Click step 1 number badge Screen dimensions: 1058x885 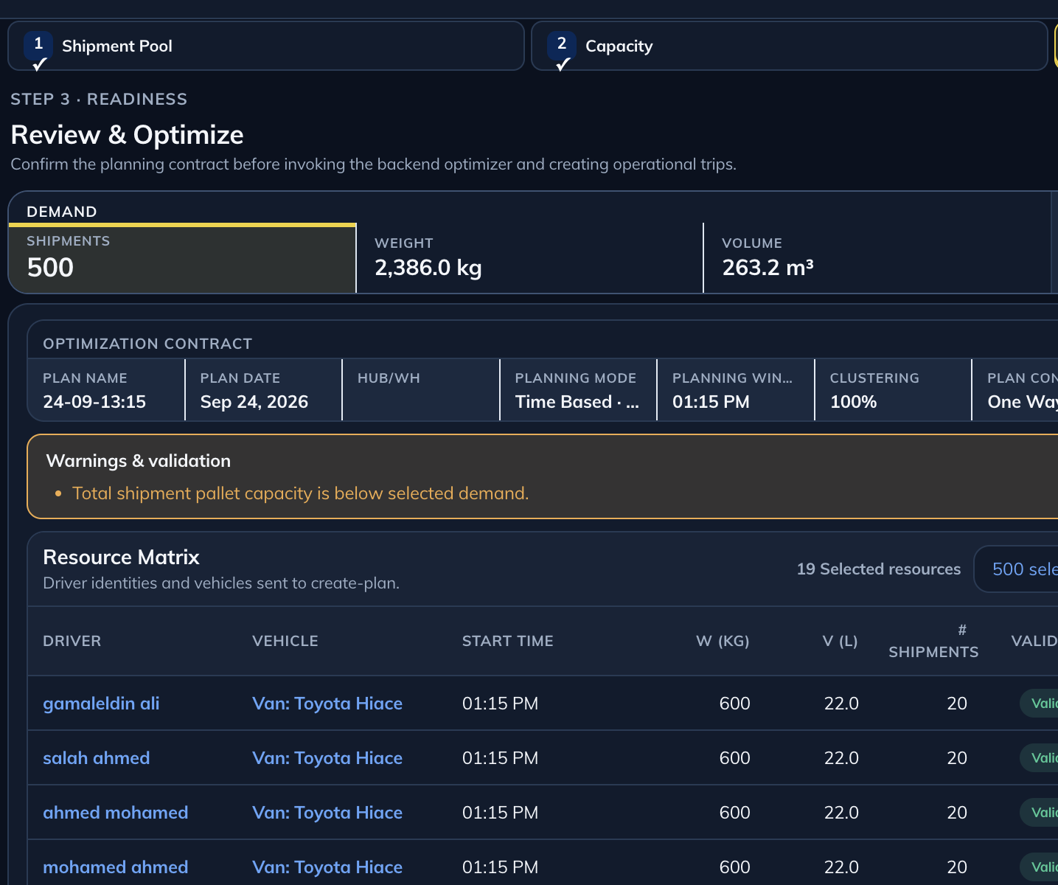[x=38, y=45]
